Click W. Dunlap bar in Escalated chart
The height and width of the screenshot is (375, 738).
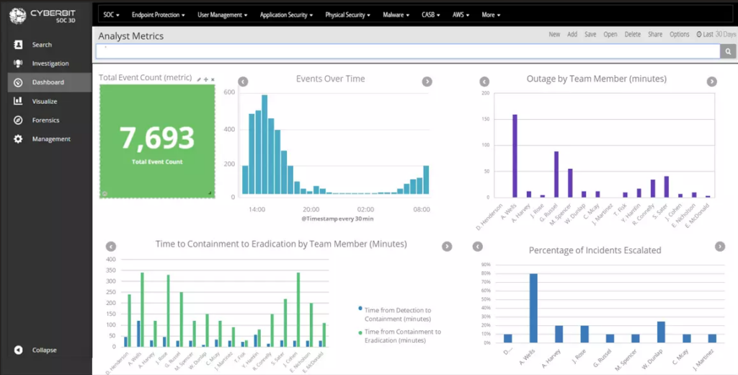click(x=662, y=332)
